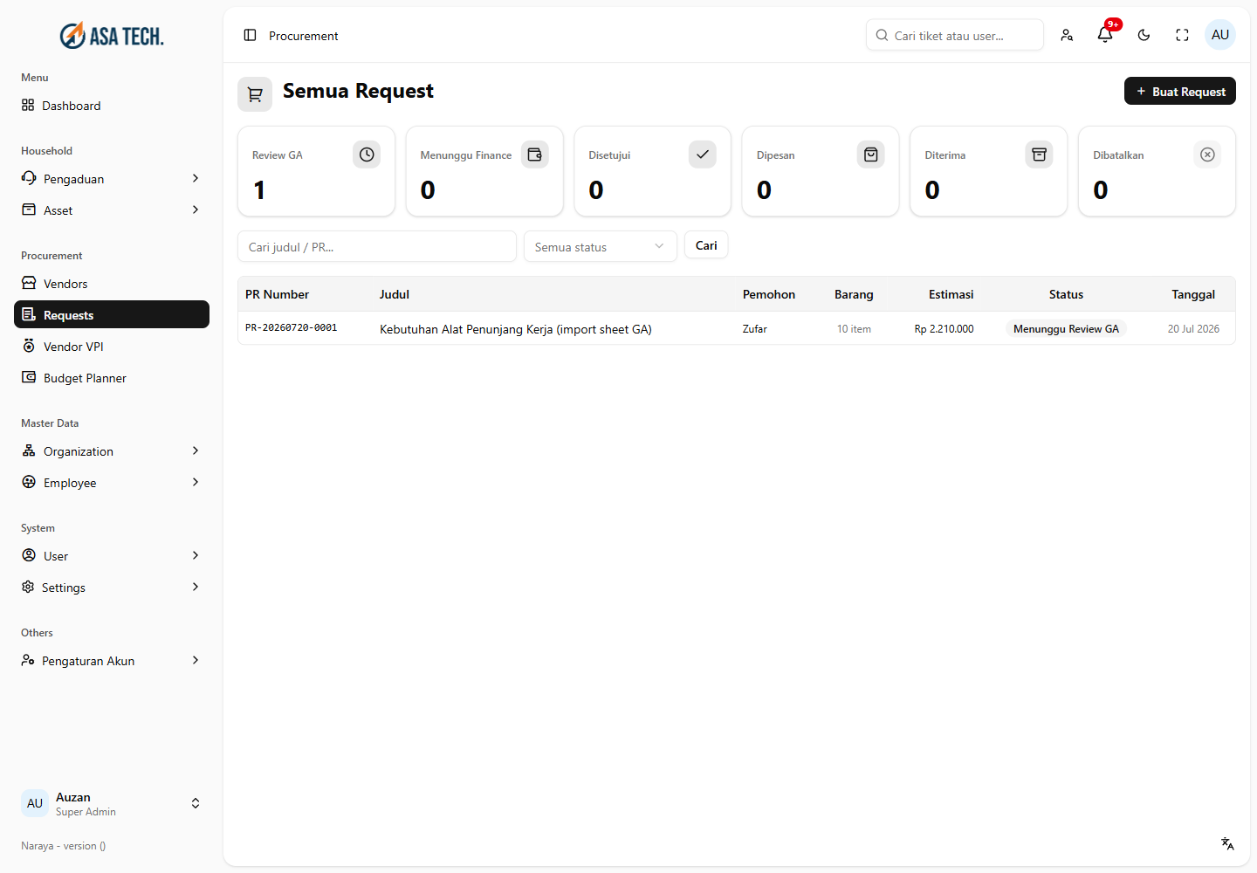
Task: Click the Review GA clock icon
Action: pyautogui.click(x=367, y=155)
